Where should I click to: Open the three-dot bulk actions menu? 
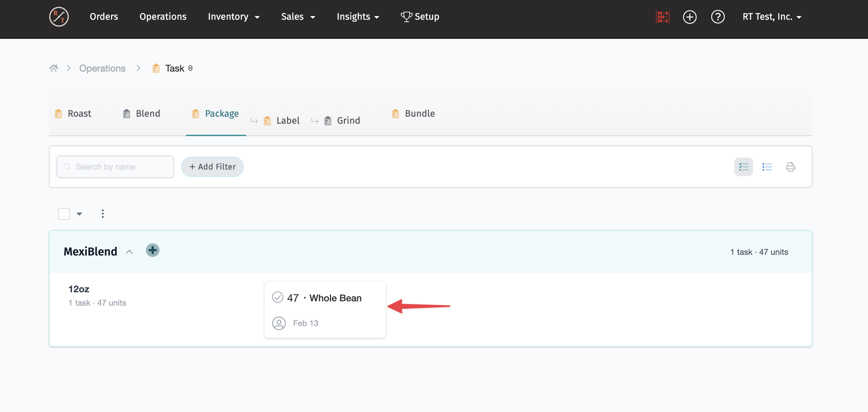click(103, 214)
